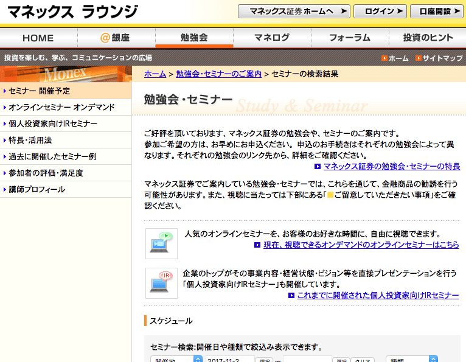Select the 投資のヒント tab
This screenshot has width=466, height=362.
click(x=428, y=38)
